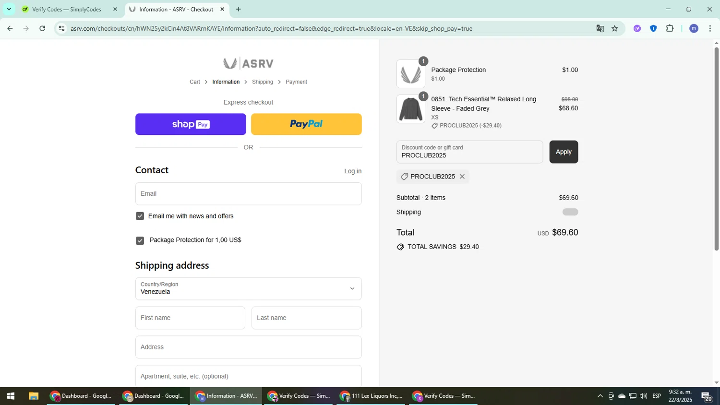Image resolution: width=720 pixels, height=405 pixels.
Task: Go to Cart breadcrumb step
Action: 195,82
